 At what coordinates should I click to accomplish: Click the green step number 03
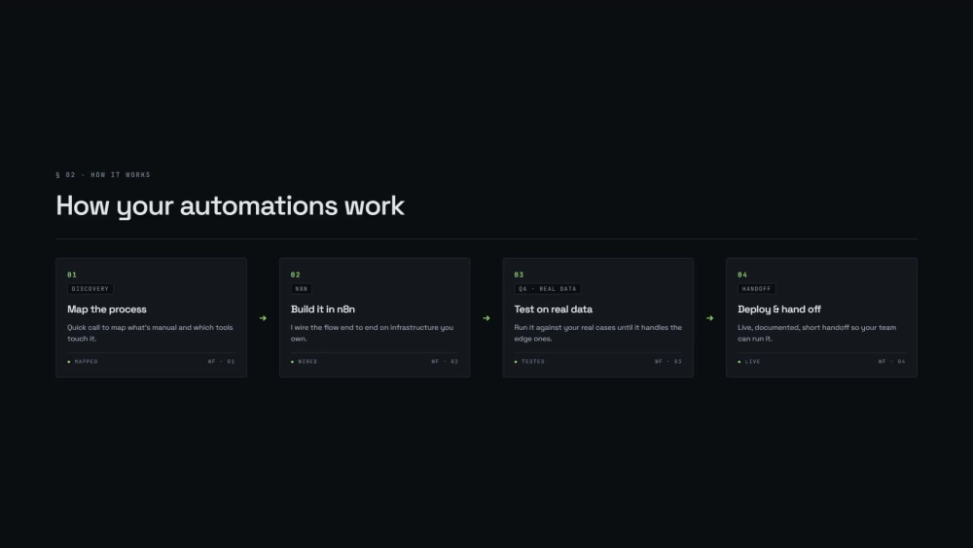click(x=519, y=274)
